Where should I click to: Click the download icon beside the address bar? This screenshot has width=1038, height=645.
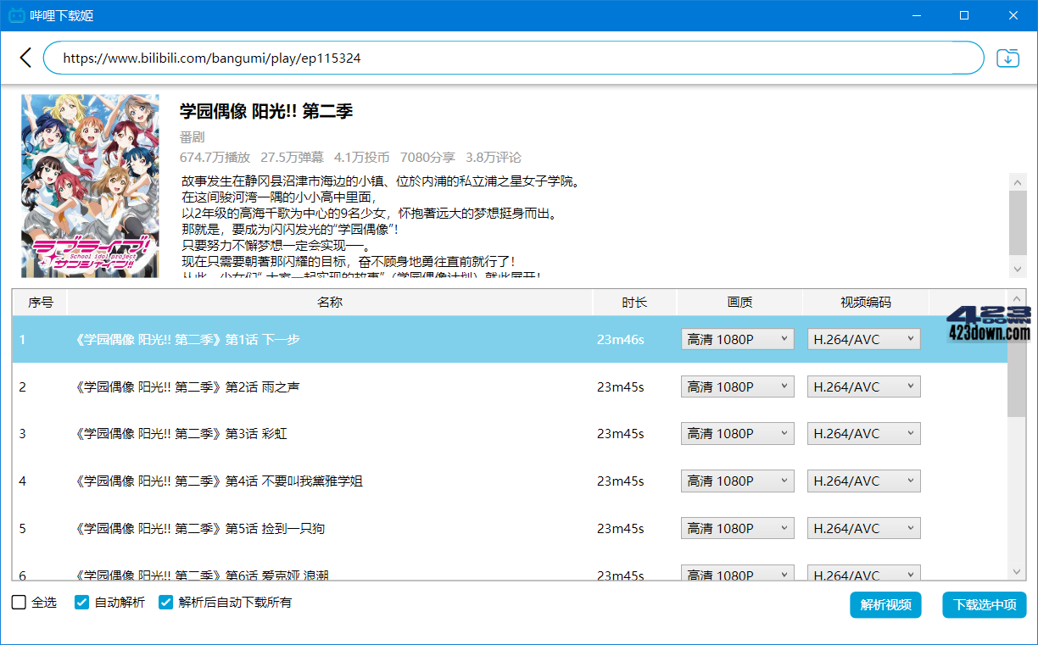click(1007, 57)
